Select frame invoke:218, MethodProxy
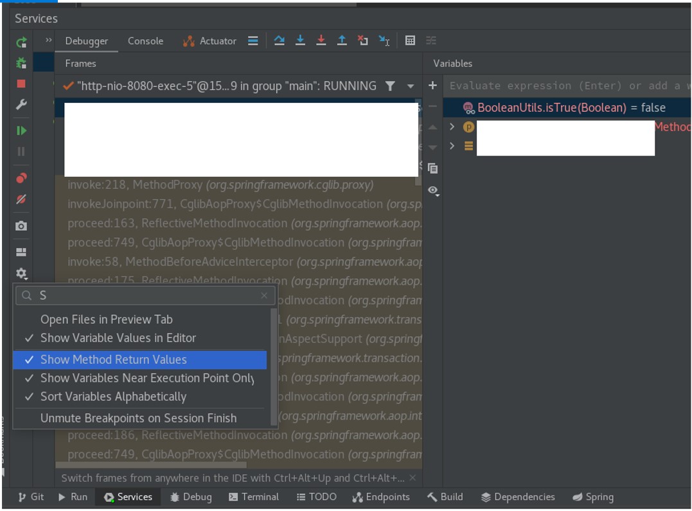The image size is (692, 511). click(238, 184)
